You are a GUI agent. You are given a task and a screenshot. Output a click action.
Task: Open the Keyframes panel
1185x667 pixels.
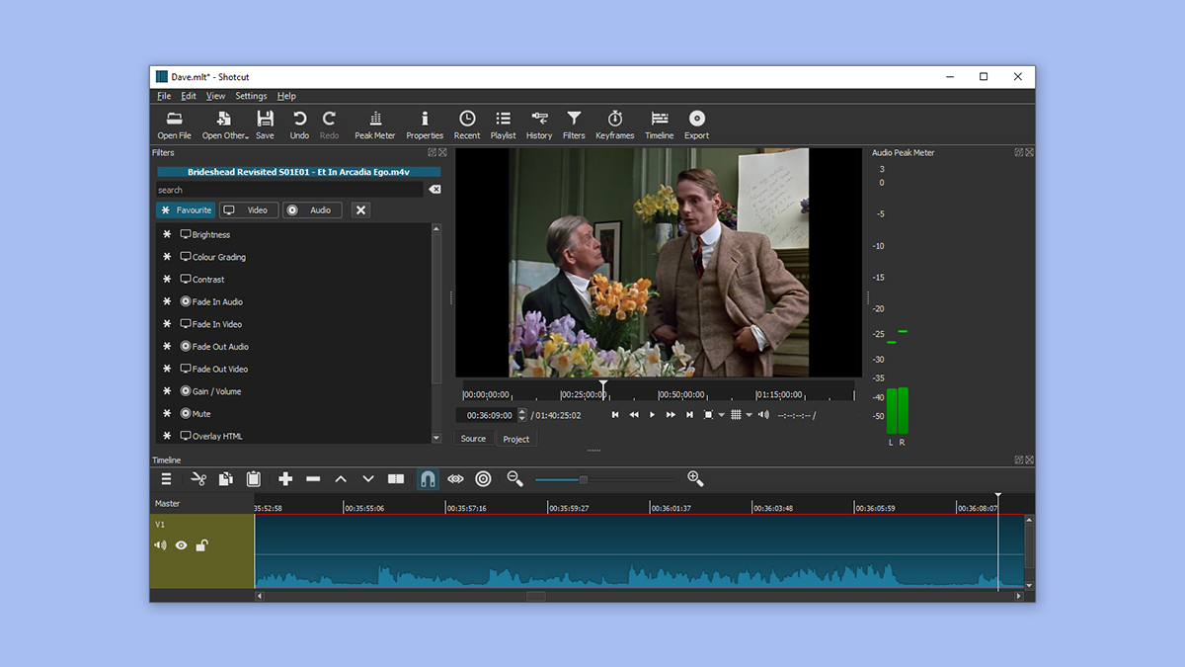tap(615, 125)
